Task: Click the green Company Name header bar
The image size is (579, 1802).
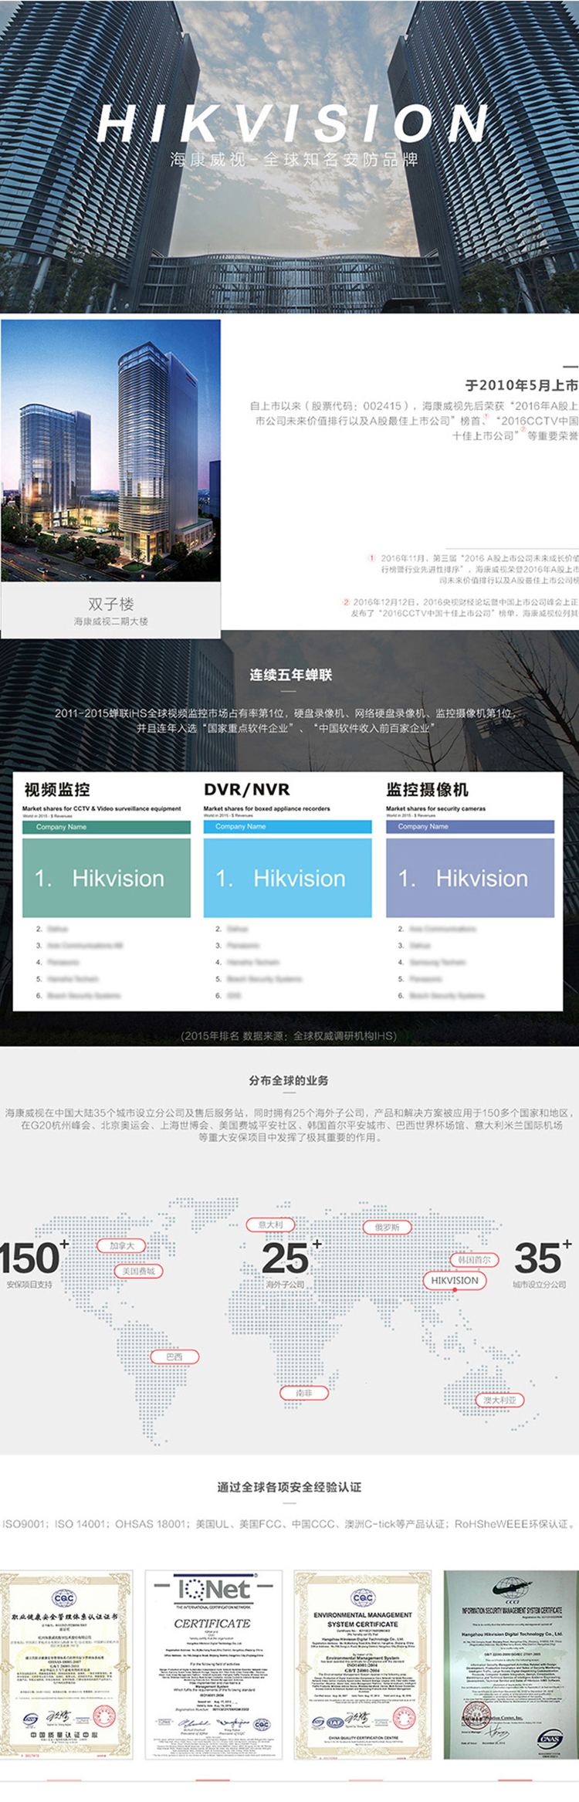Action: tap(107, 827)
